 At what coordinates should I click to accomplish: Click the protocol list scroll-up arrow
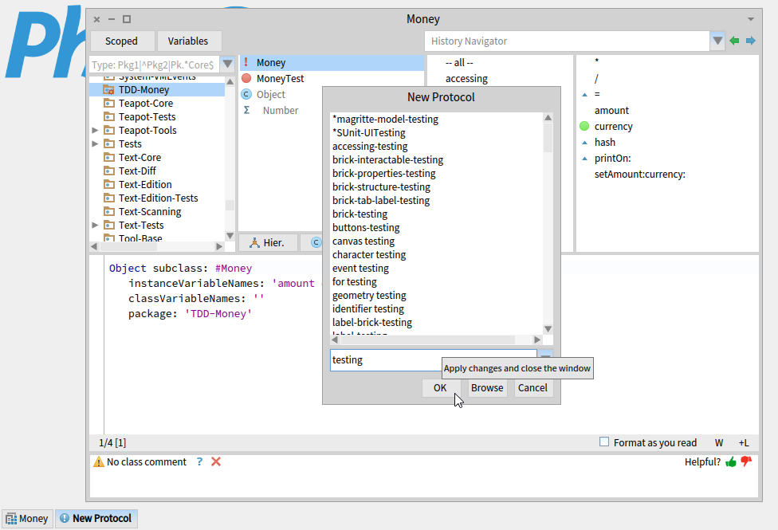click(x=548, y=118)
